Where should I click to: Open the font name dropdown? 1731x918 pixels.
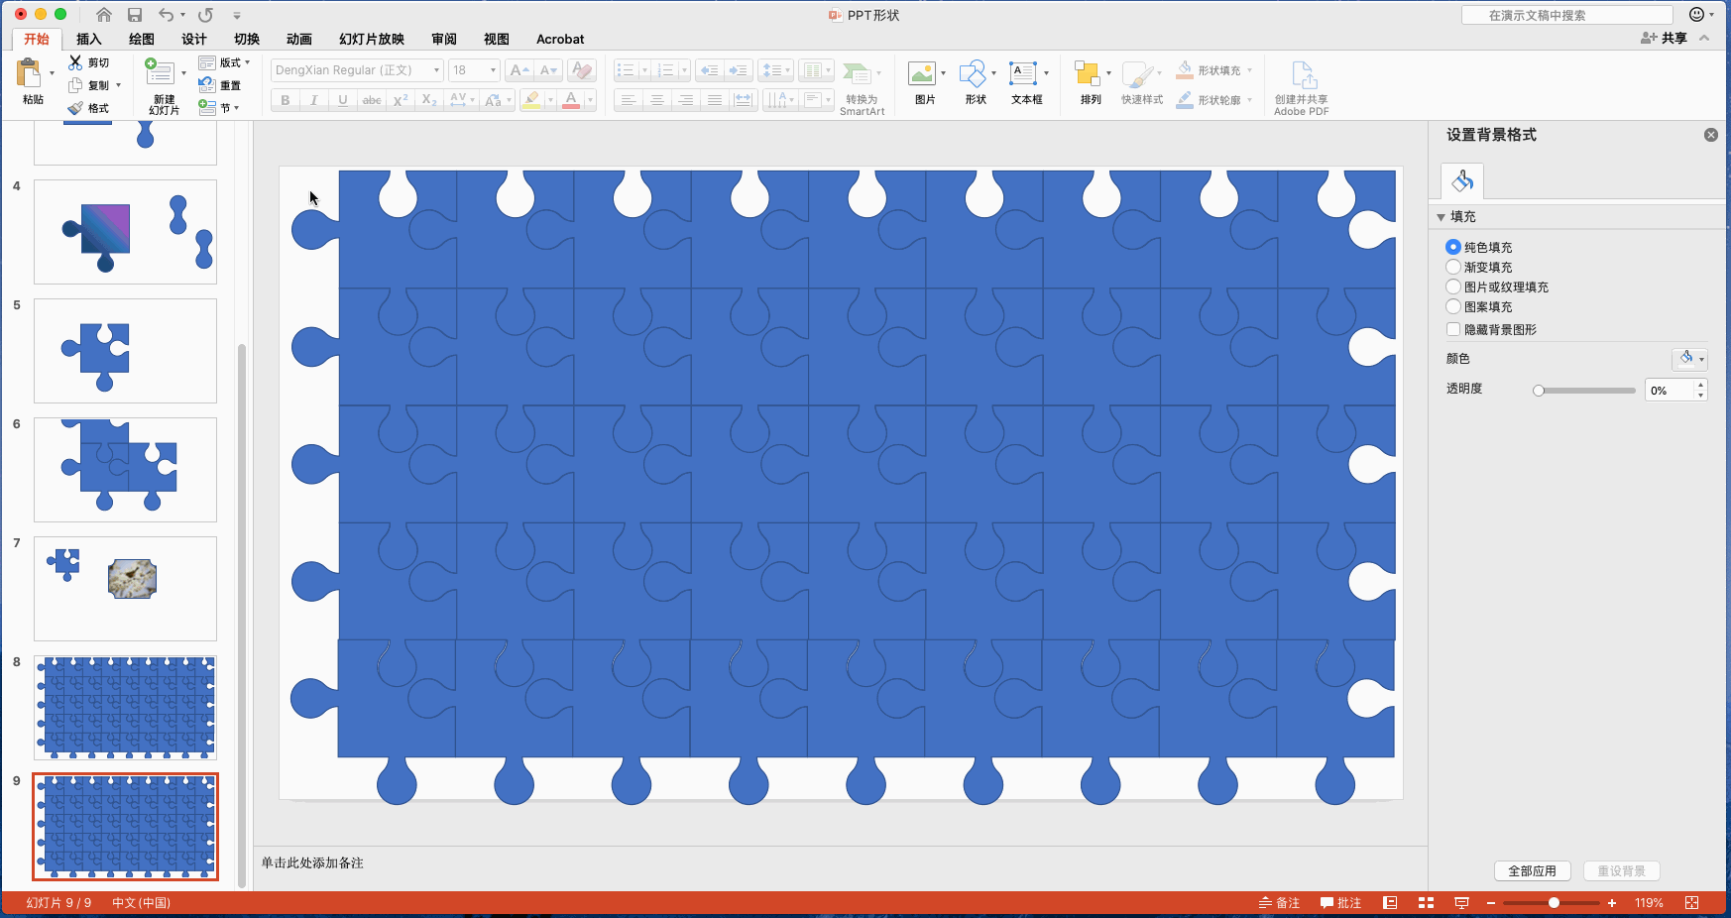pyautogui.click(x=436, y=70)
